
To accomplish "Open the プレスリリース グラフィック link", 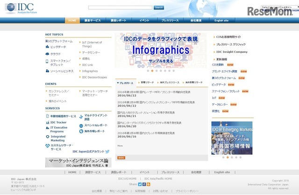I will 231,44.
